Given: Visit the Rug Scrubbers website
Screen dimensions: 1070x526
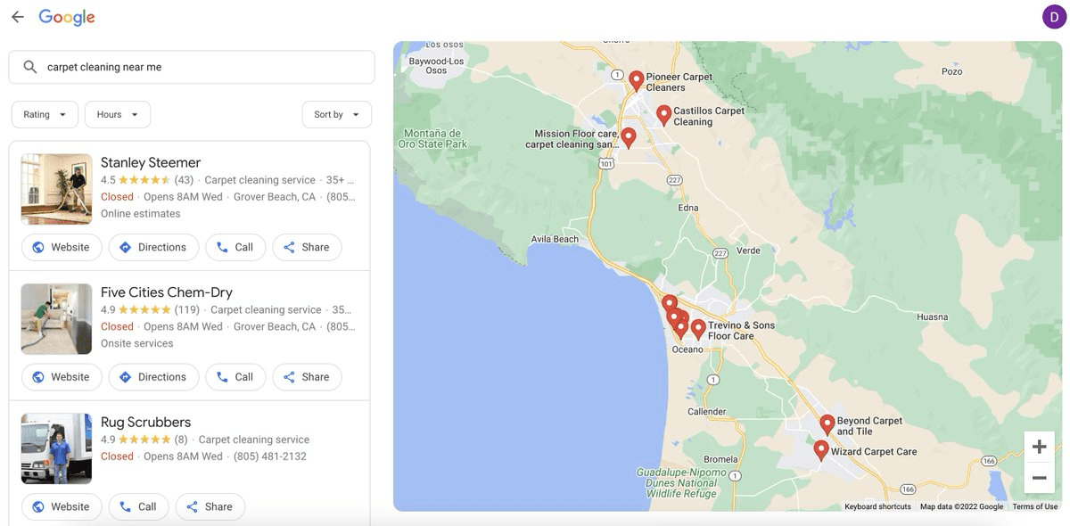Looking at the screenshot, I should 62,506.
